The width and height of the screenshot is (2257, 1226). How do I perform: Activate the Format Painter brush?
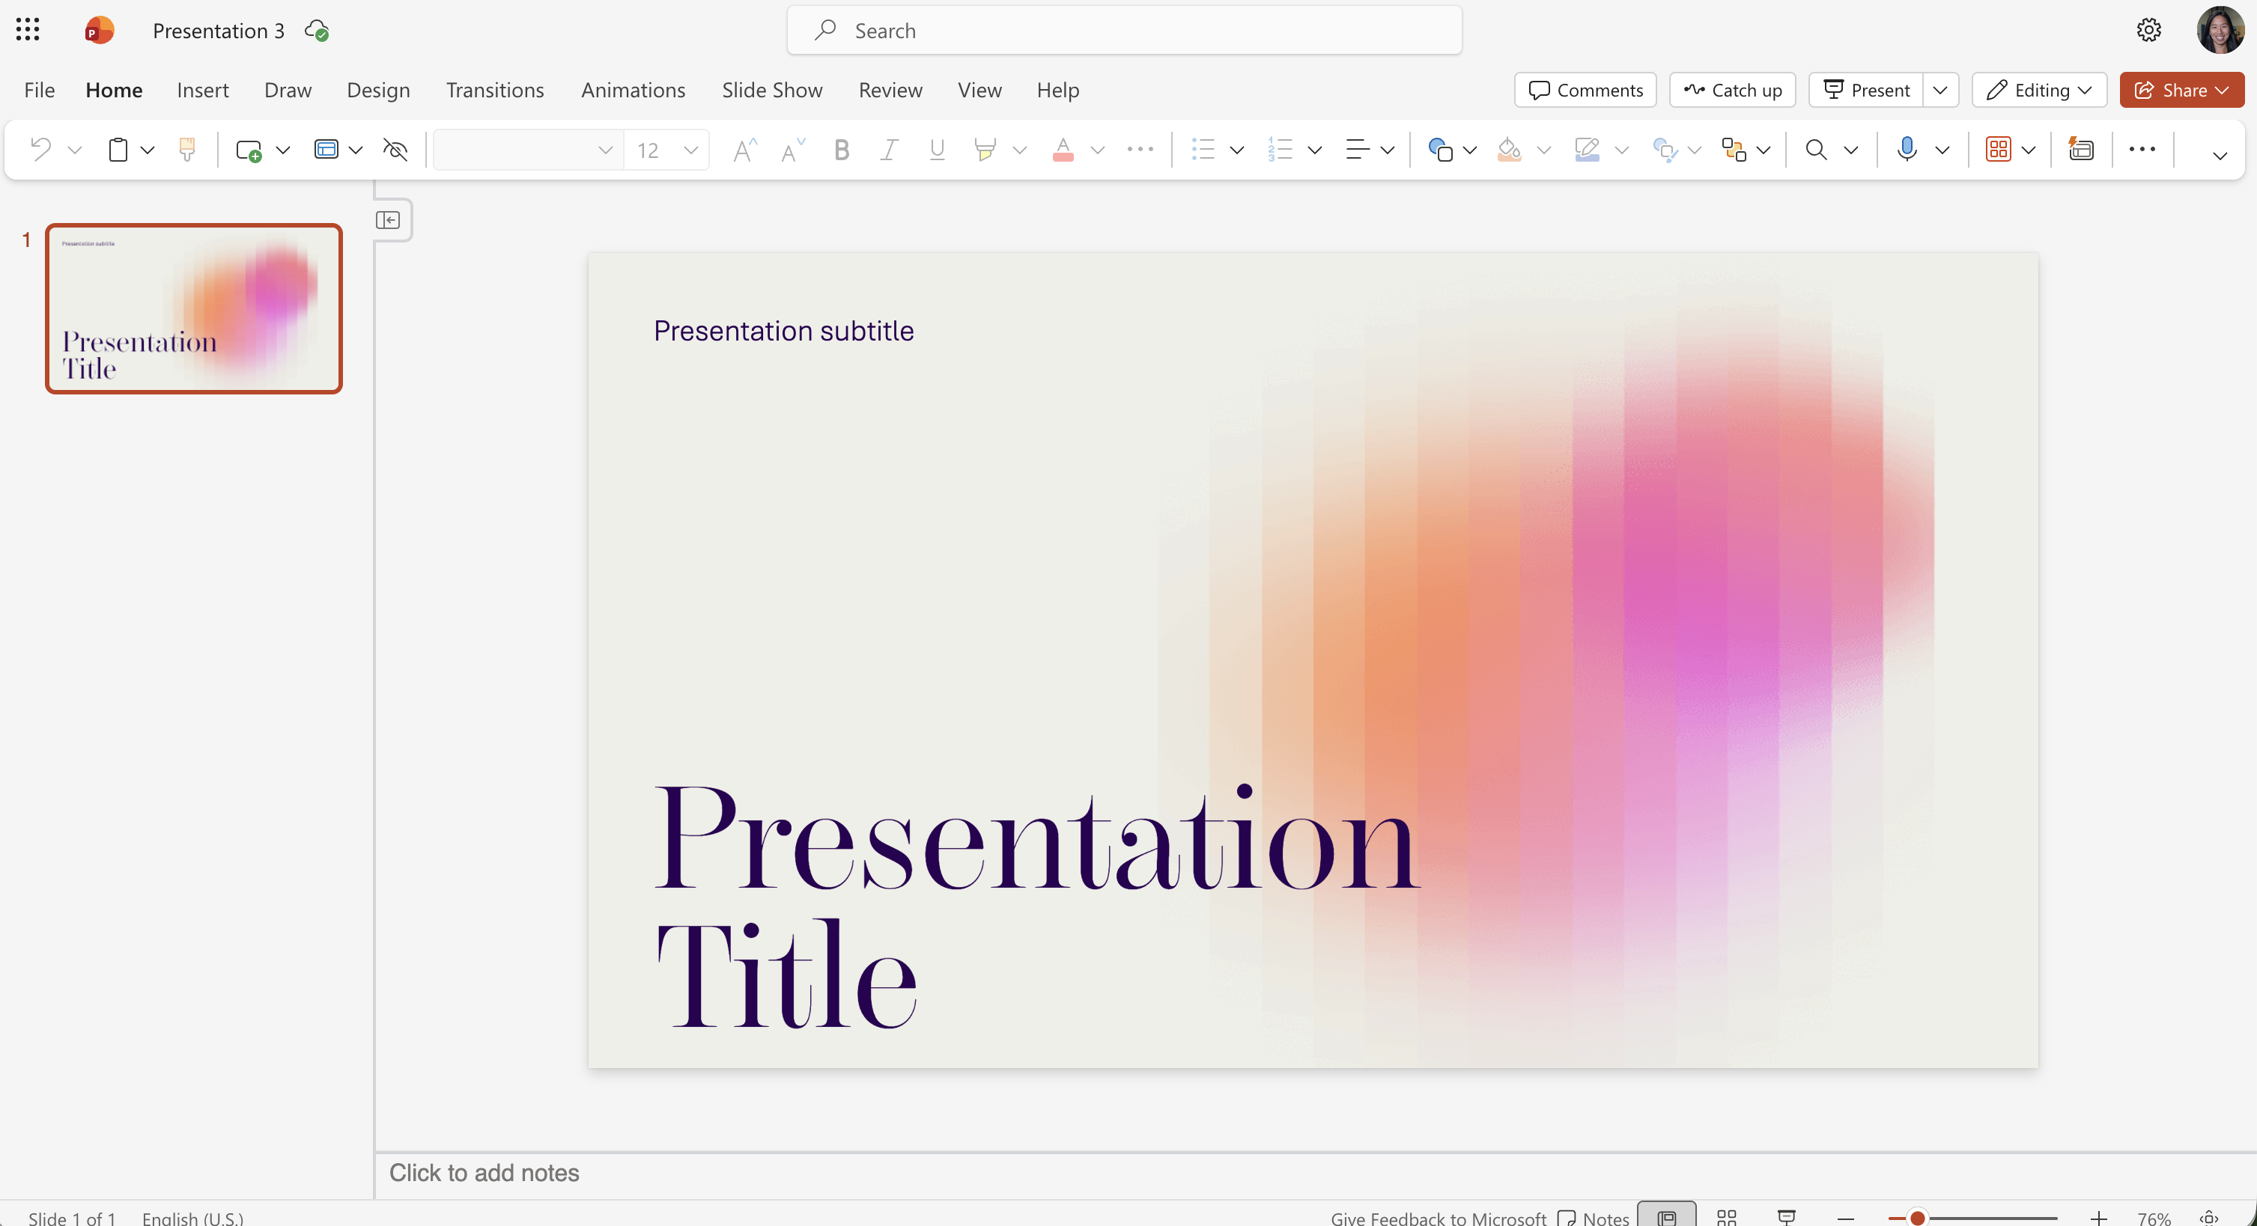coord(186,150)
